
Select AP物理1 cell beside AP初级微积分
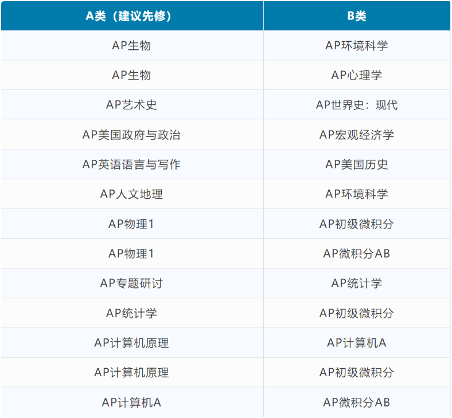pos(132,224)
